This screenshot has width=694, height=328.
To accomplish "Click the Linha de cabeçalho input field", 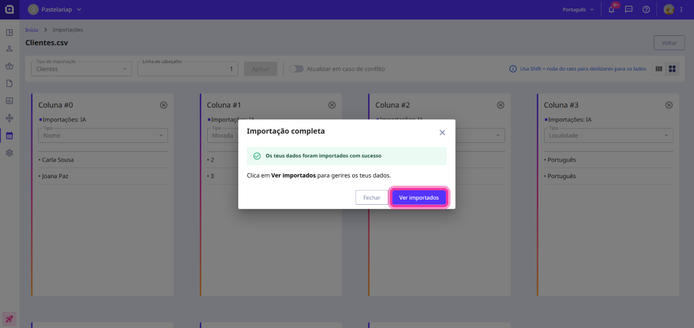I will [x=187, y=69].
